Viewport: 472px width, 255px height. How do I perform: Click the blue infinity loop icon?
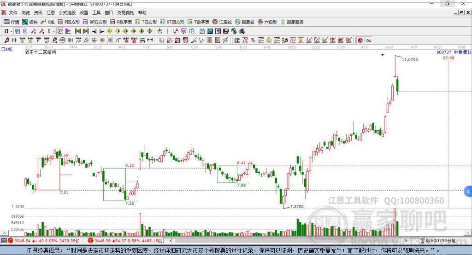tap(368, 41)
